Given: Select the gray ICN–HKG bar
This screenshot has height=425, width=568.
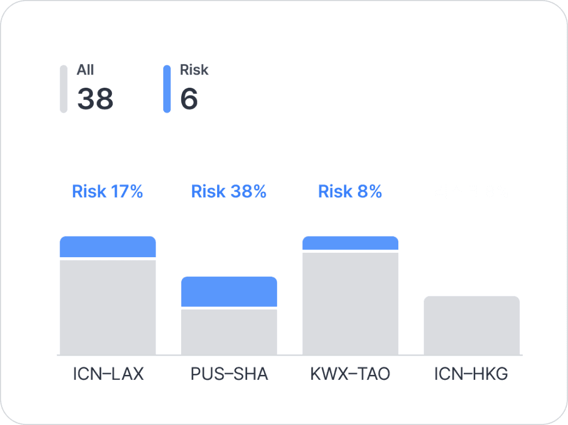Looking at the screenshot, I should (471, 325).
